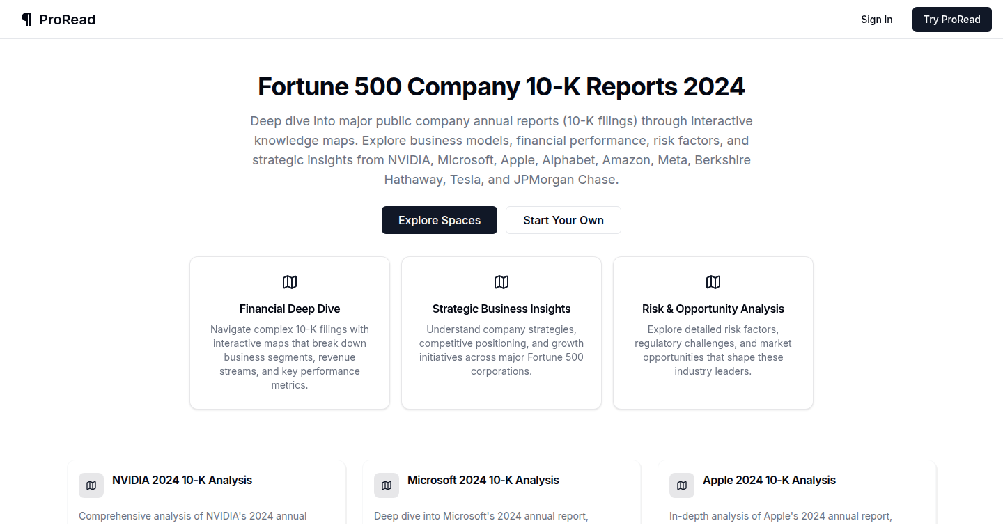Image resolution: width=1003 pixels, height=530 pixels.
Task: Click the 'Deep dive into major public company' intro paragraph
Action: coord(501,150)
